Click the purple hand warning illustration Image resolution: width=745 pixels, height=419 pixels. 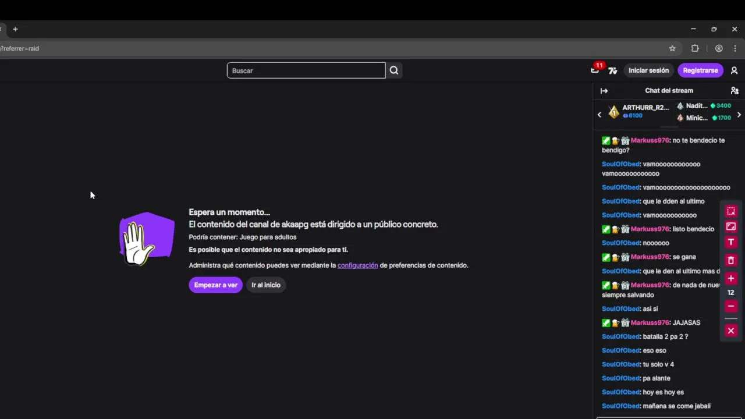coord(147,239)
